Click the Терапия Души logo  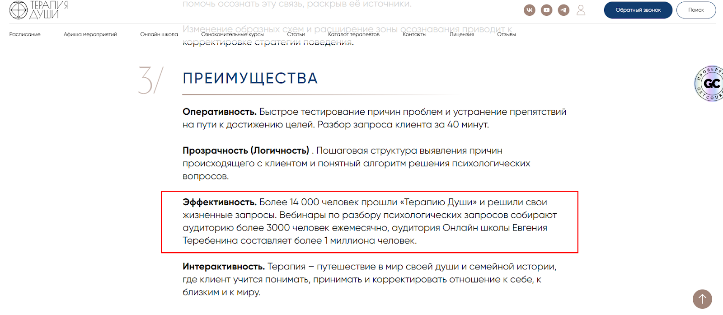pyautogui.click(x=39, y=10)
